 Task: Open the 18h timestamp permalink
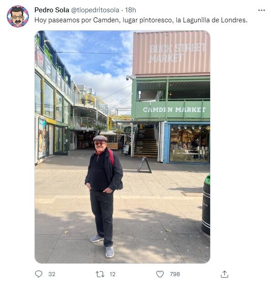130,10
